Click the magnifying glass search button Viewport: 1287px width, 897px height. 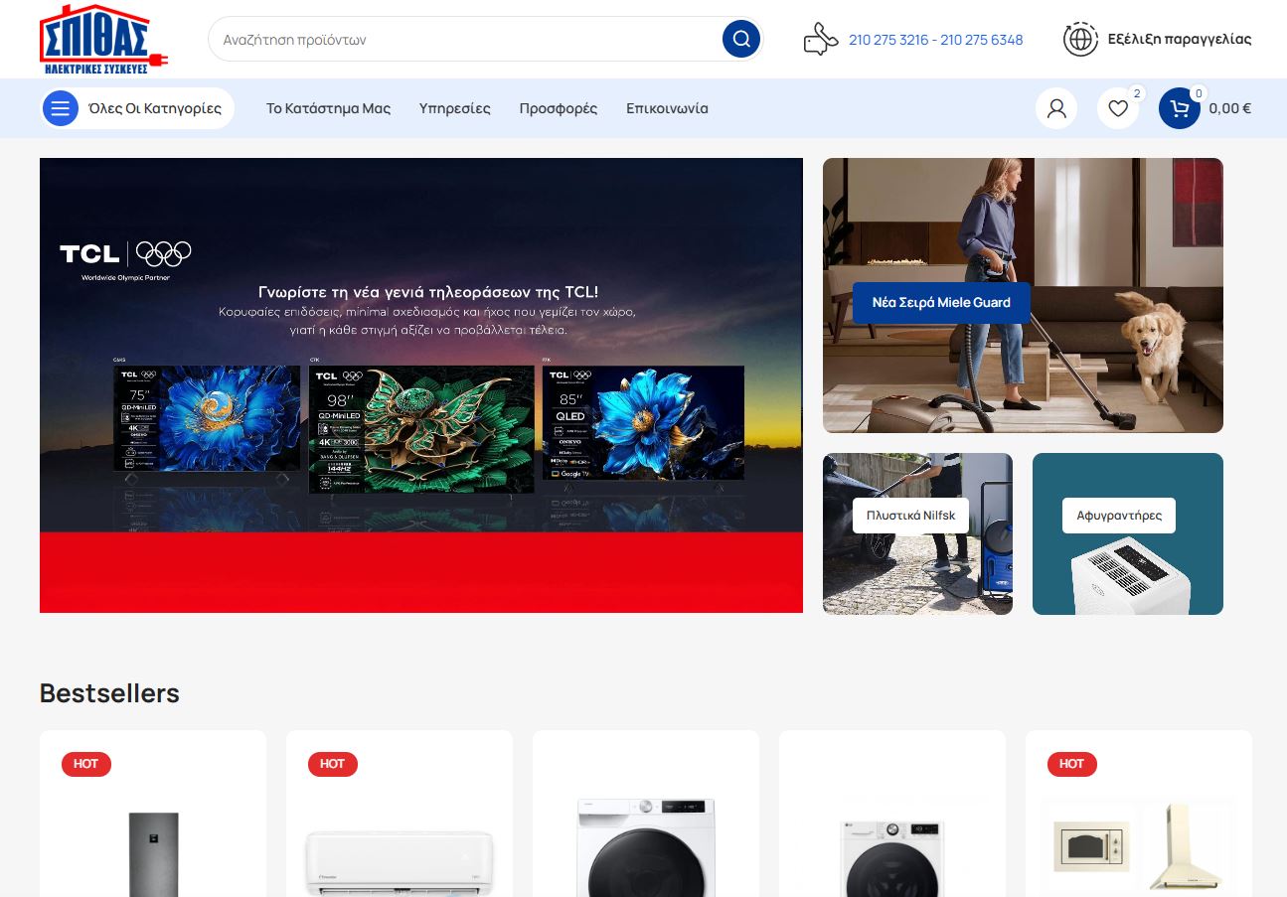(x=740, y=40)
